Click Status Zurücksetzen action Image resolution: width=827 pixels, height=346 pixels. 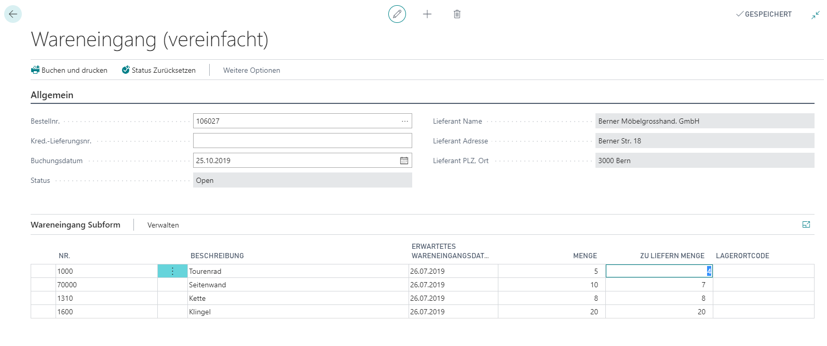[x=159, y=70]
